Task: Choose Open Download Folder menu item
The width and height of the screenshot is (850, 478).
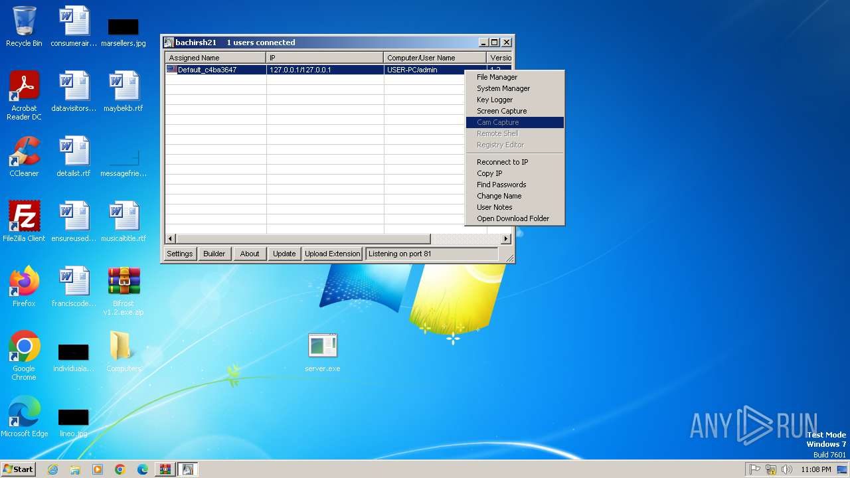Action: pos(515,218)
